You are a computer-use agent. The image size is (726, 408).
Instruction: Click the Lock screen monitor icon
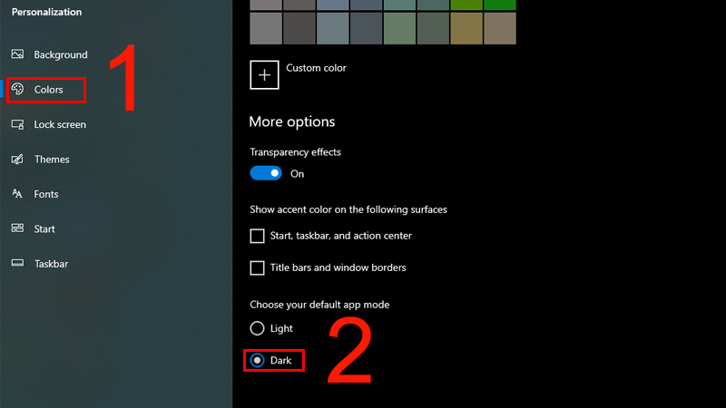click(17, 124)
